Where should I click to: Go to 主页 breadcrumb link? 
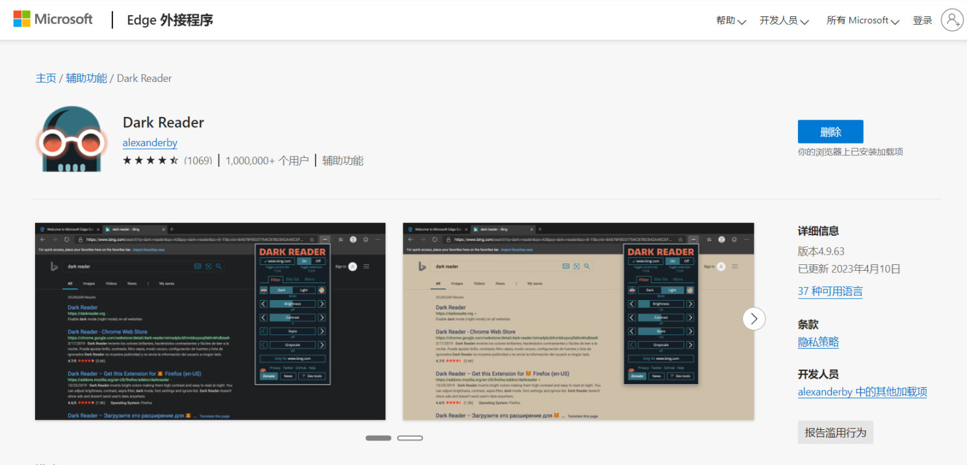pyautogui.click(x=45, y=78)
